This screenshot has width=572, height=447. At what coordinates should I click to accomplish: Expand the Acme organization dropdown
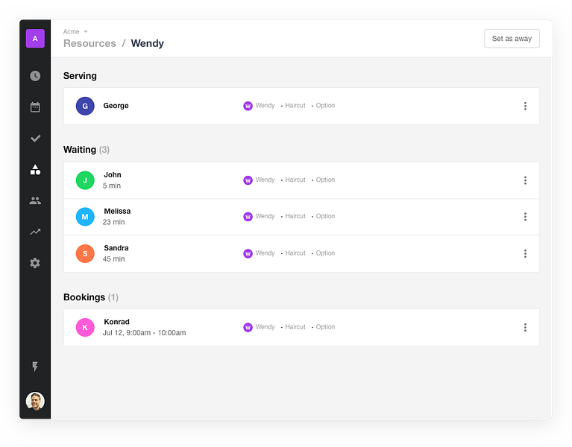pyautogui.click(x=75, y=32)
